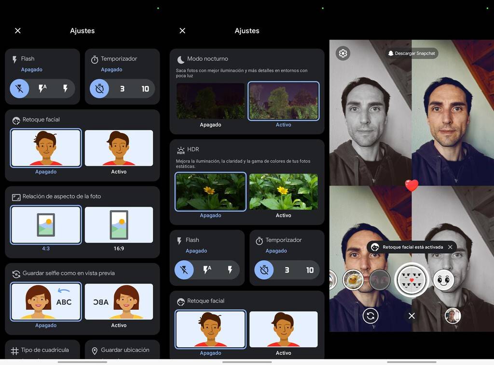Select auto flash icon in left Flash card
Screen dimensions: 494x365
[x=42, y=89]
